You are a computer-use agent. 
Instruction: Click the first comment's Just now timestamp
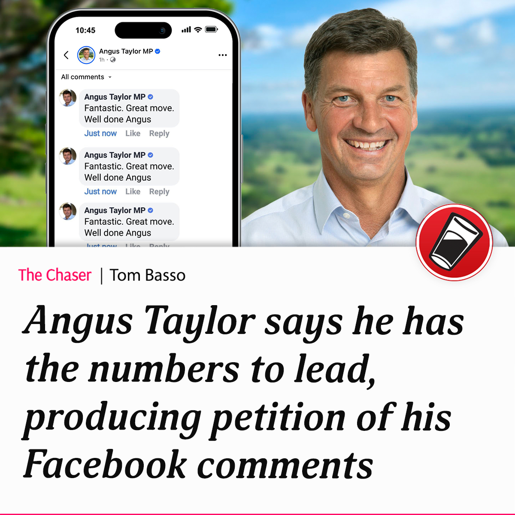pyautogui.click(x=100, y=133)
